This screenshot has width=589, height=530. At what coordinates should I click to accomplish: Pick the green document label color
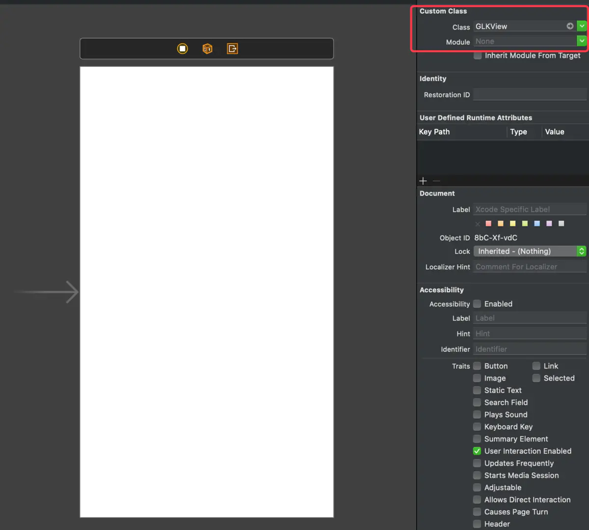(x=525, y=223)
